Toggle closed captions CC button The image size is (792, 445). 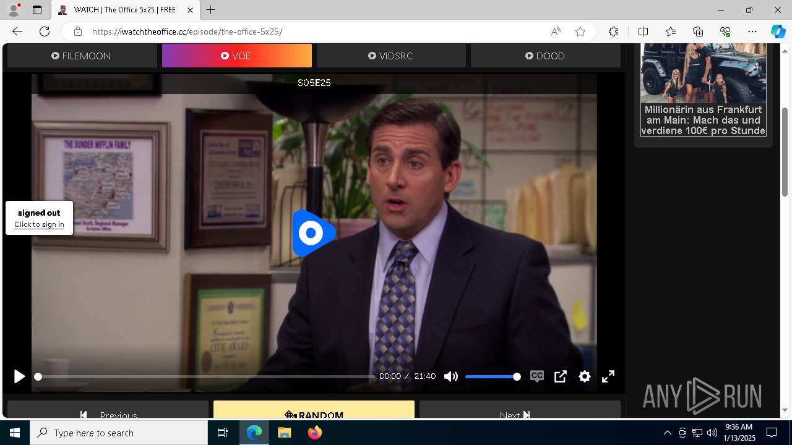tap(536, 376)
